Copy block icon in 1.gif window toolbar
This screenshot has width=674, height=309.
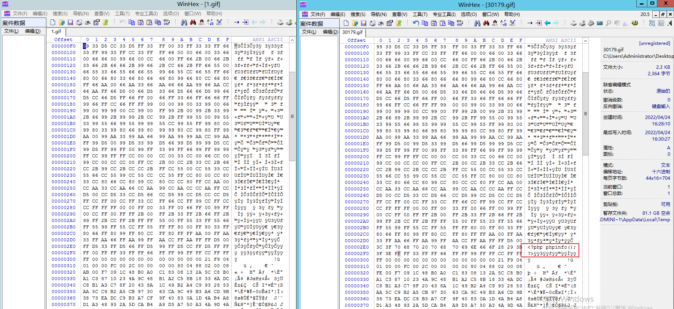[132, 22]
